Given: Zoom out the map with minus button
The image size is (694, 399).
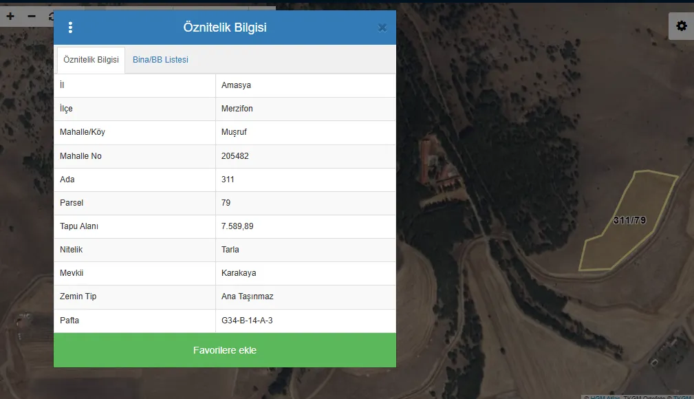Looking at the screenshot, I should (32, 16).
